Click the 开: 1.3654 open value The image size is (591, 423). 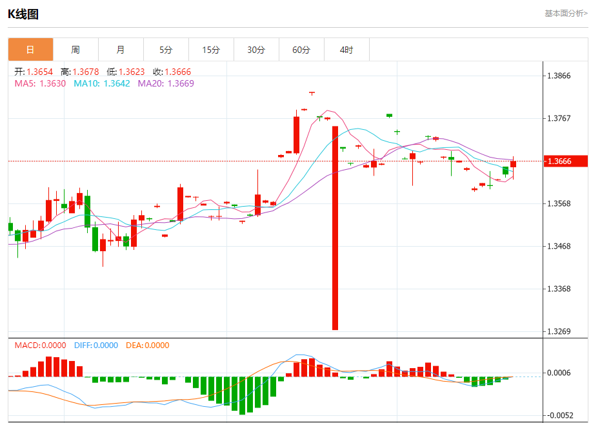pos(34,72)
